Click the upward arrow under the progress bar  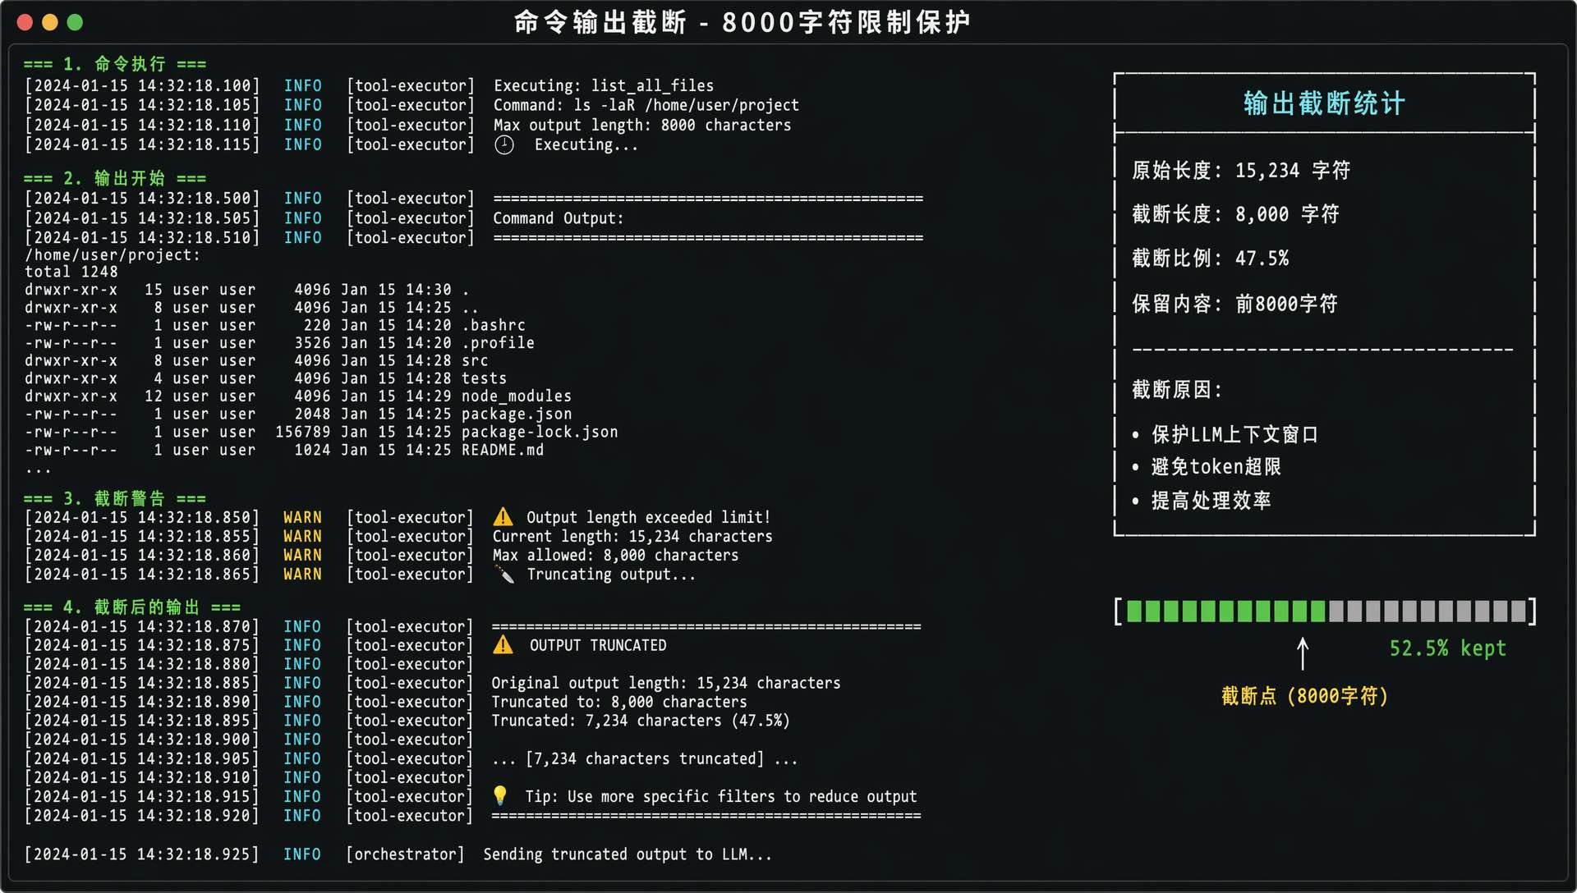pos(1302,654)
